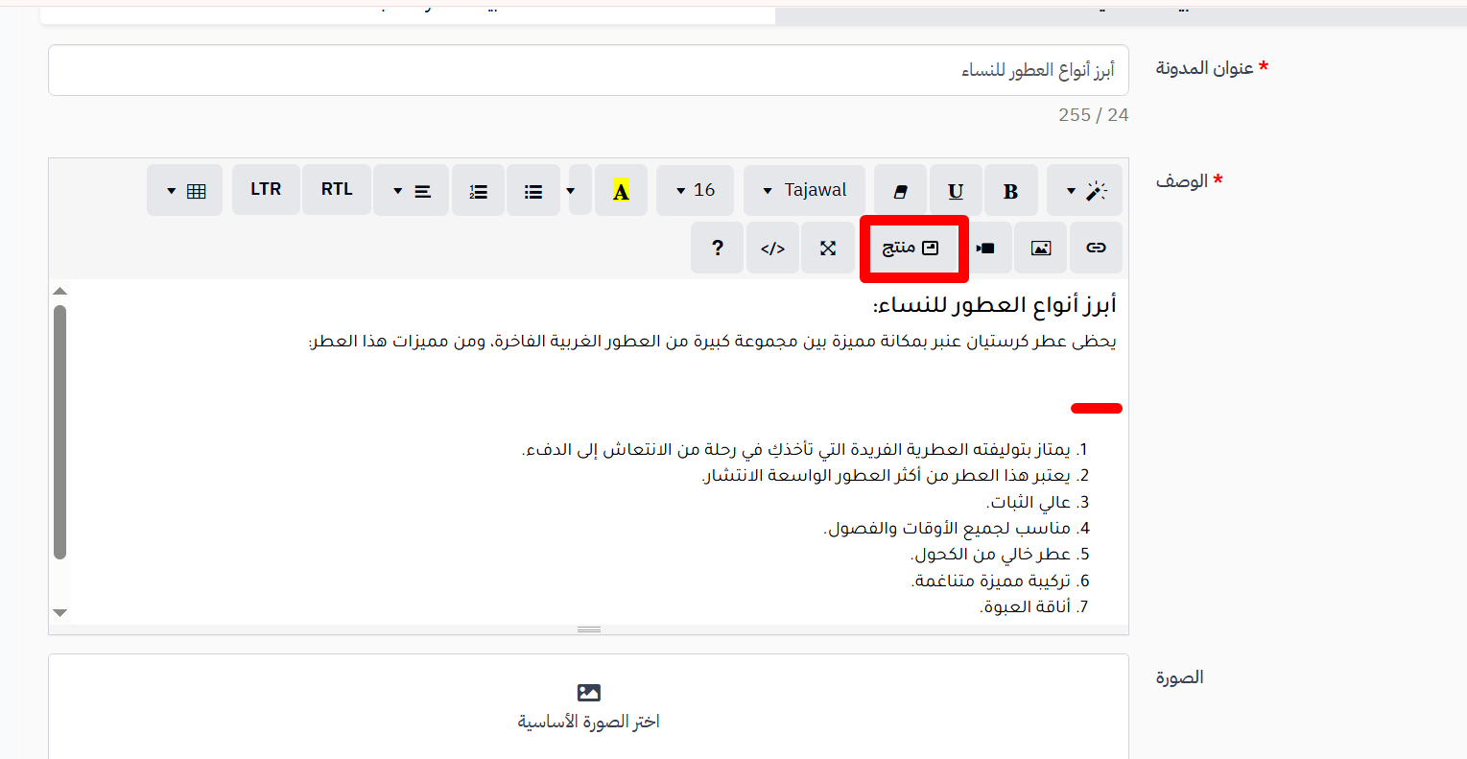The height and width of the screenshot is (759, 1467).
Task: Open the font size 16 dropdown
Action: coord(696,190)
